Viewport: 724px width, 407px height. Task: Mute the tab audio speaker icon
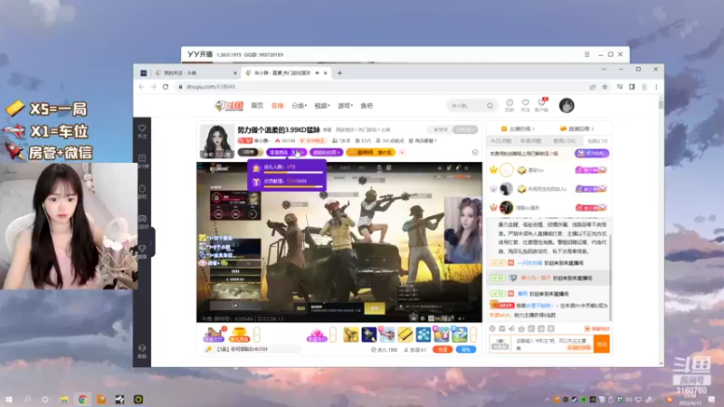coord(318,73)
